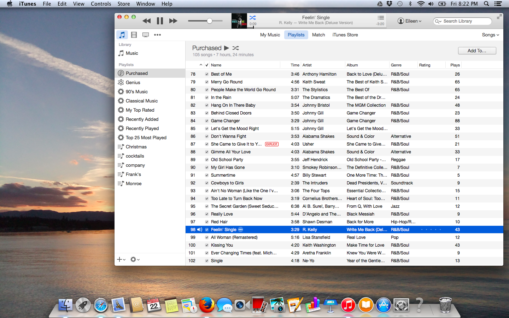The height and width of the screenshot is (318, 509).
Task: Skip to the next track
Action: tap(173, 21)
